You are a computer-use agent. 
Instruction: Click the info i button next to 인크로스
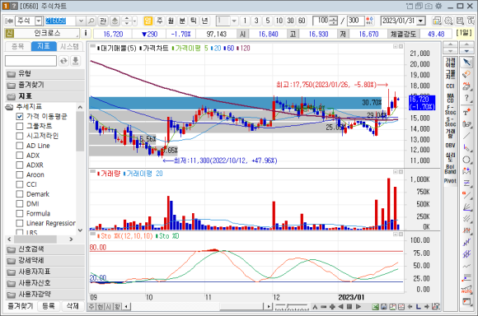click(x=86, y=33)
